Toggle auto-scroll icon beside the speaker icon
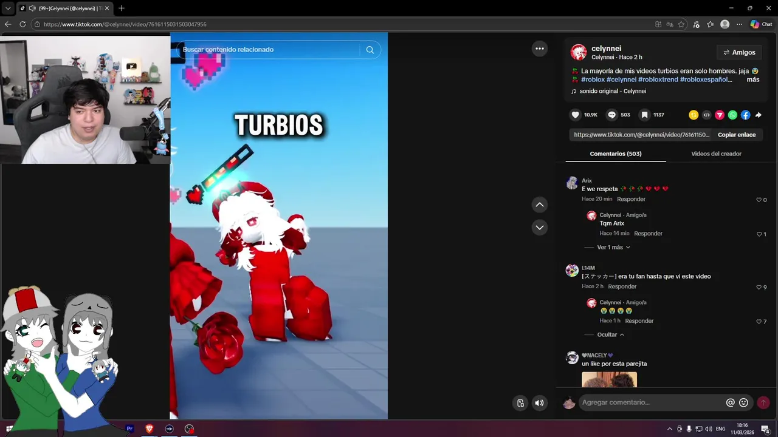This screenshot has width=778, height=437. point(520,402)
